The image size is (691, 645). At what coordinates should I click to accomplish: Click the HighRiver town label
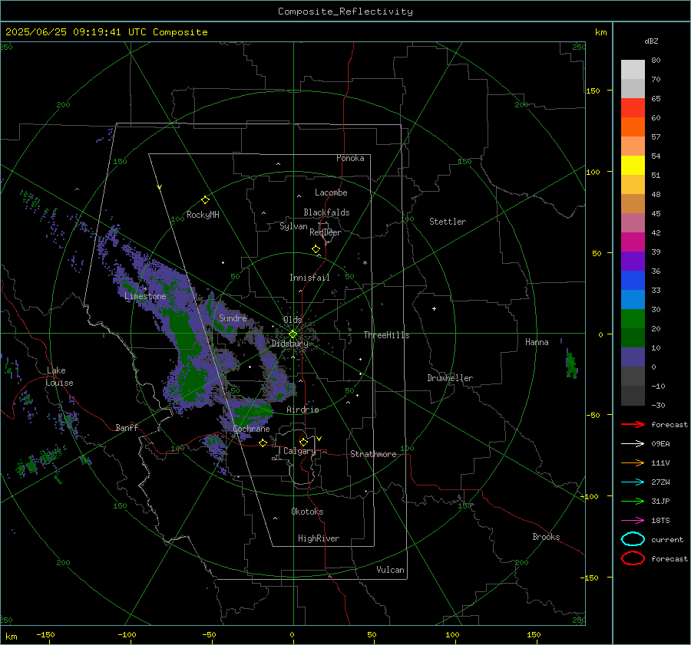coord(319,538)
